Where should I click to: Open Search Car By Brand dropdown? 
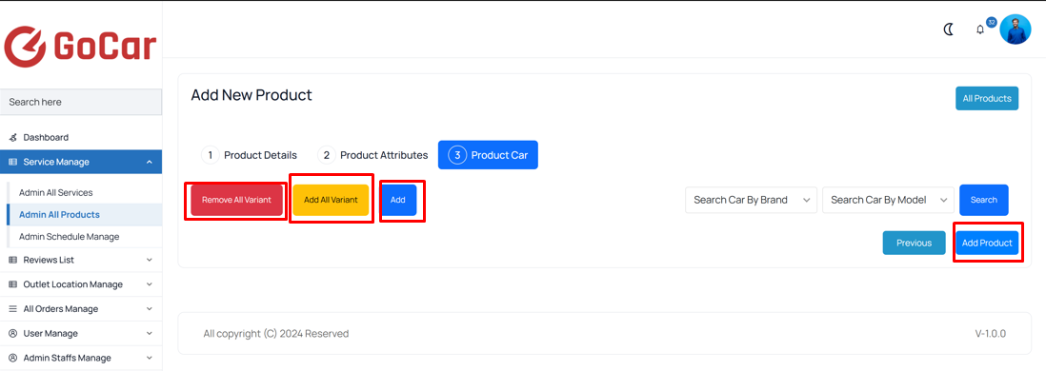click(751, 200)
